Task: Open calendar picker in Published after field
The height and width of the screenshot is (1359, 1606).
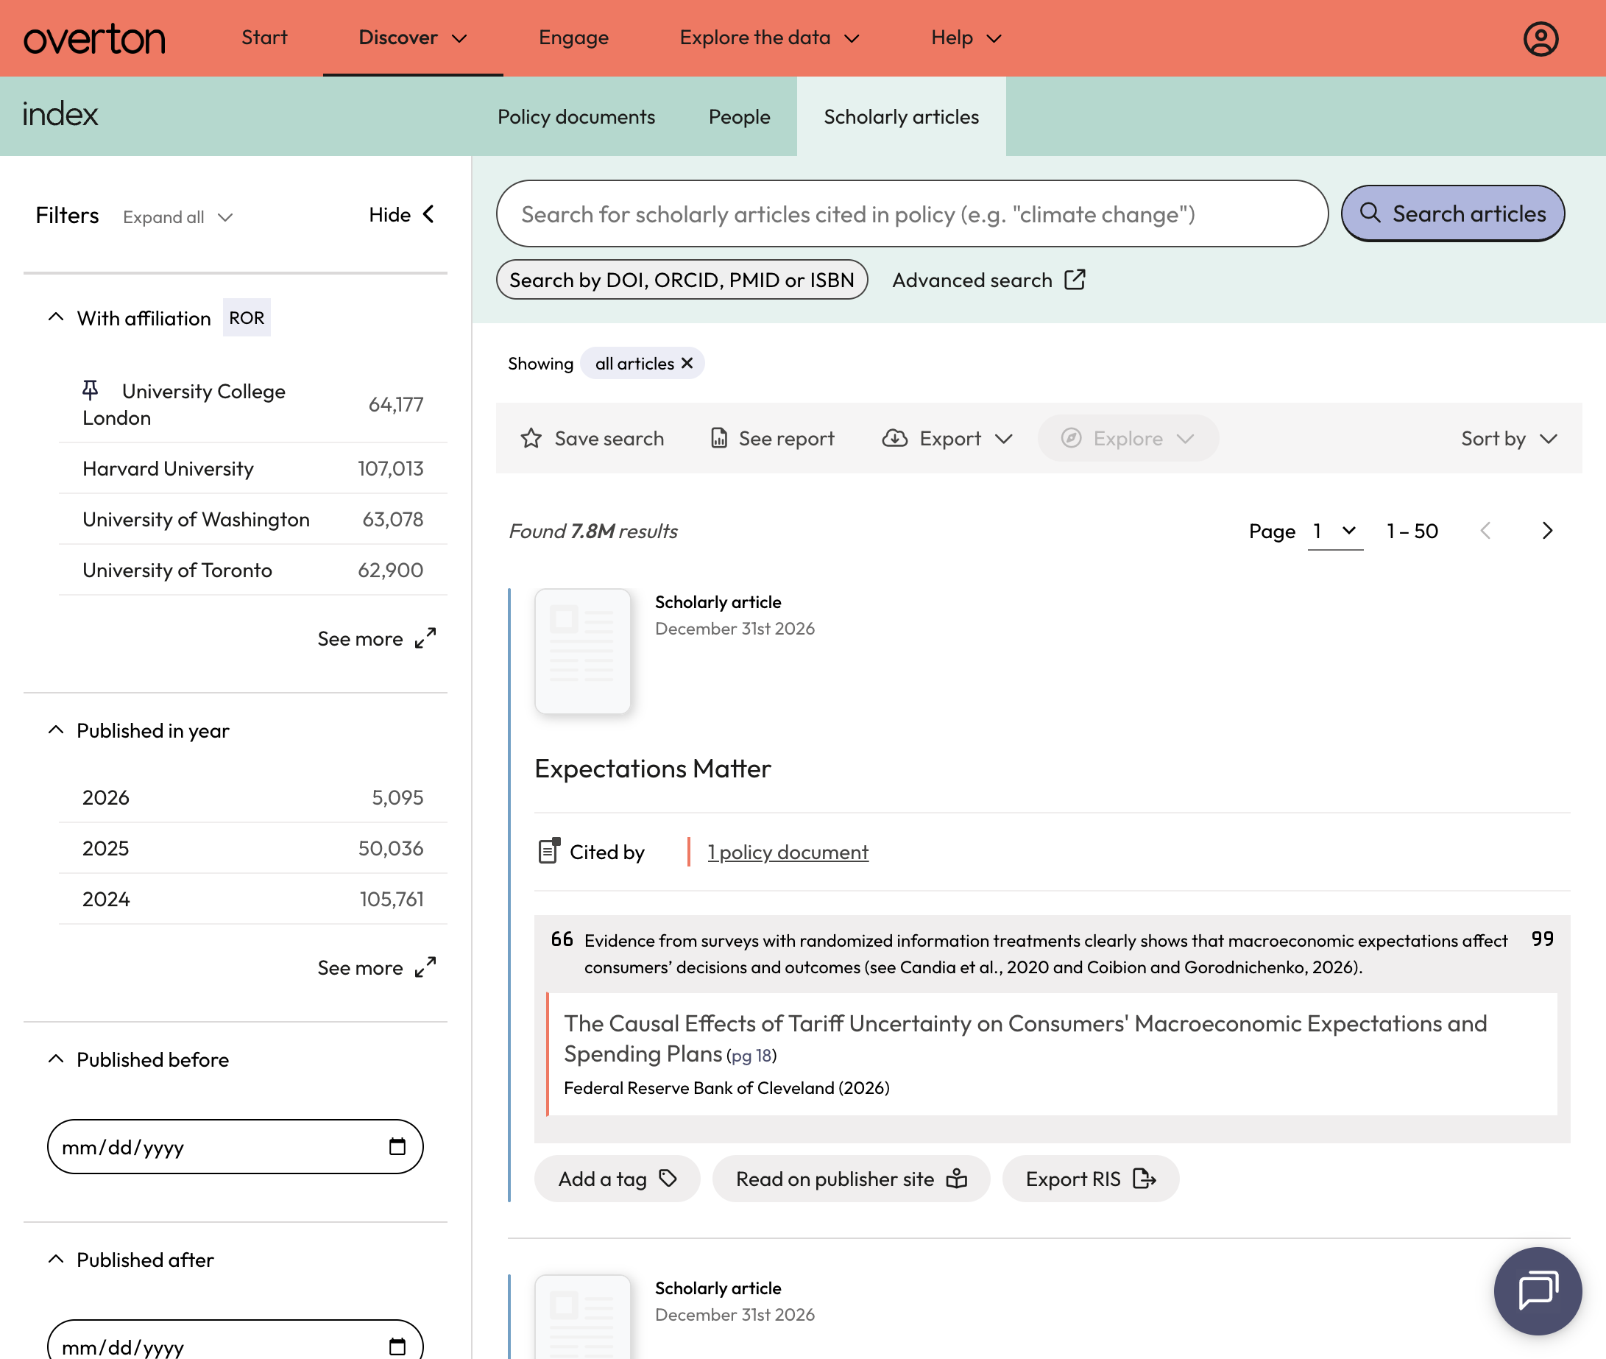Action: 397,1346
